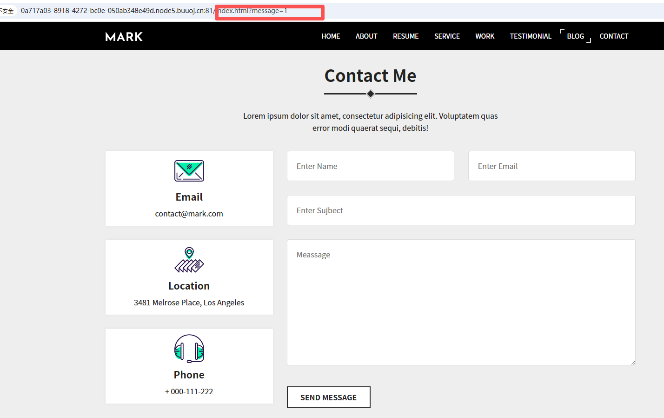Click inside the Message text area
This screenshot has height=418, width=664.
pos(461,303)
